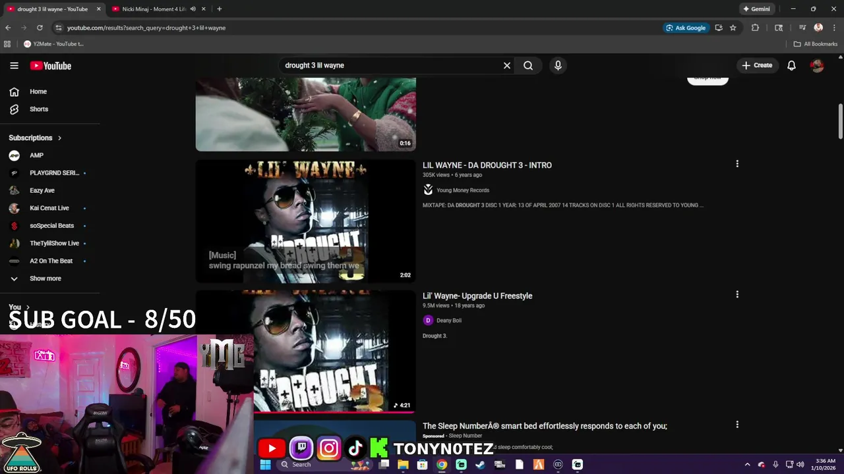Screen dimensions: 844x474
Task: Go to the YouTube logo homepage
Action: click(x=50, y=65)
